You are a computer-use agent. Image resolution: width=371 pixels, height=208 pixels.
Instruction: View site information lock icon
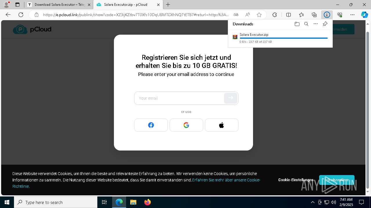coord(36,15)
